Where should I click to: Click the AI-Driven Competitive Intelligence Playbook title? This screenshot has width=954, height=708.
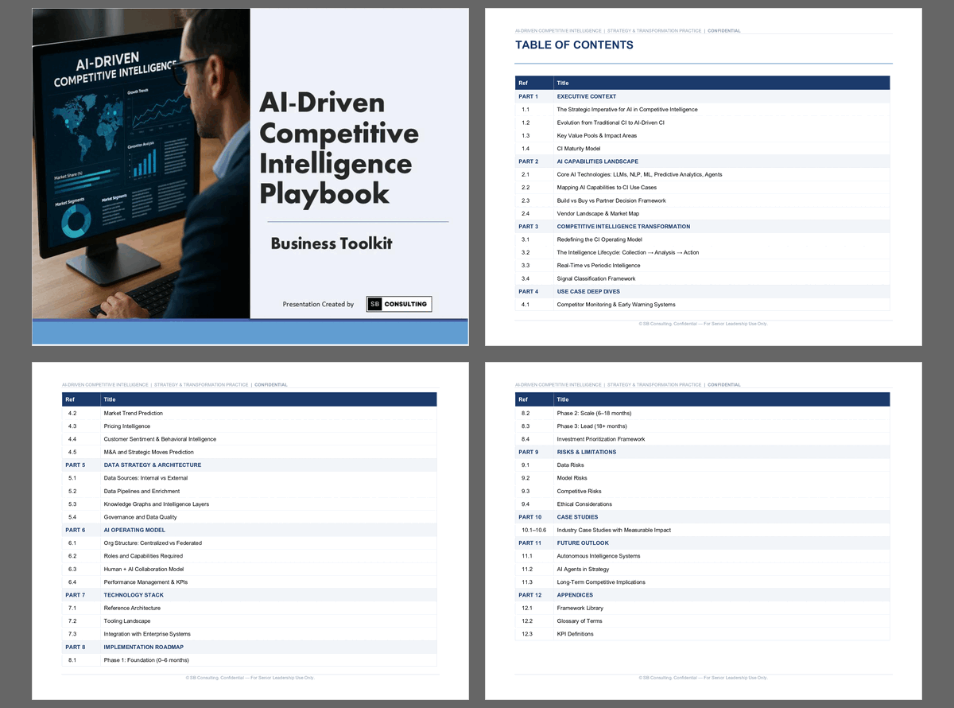pos(339,148)
